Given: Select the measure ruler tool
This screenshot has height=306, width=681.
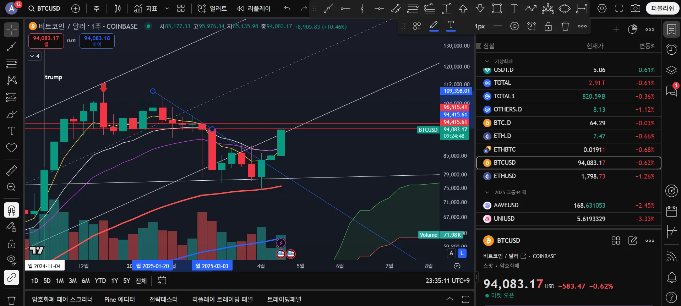Looking at the screenshot, I should (x=12, y=170).
